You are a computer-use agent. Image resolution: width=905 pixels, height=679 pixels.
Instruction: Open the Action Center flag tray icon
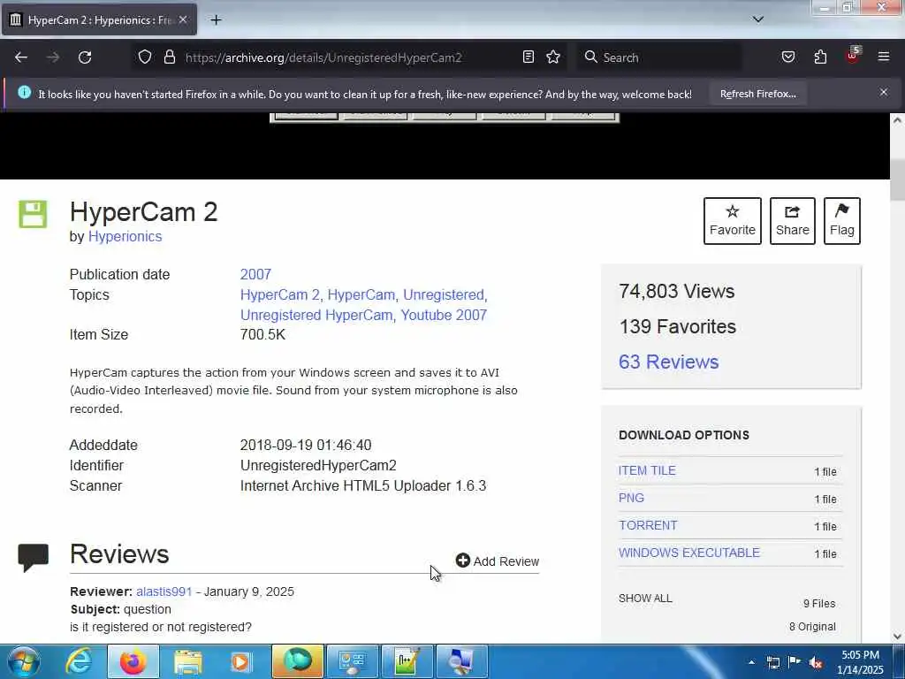pos(795,662)
